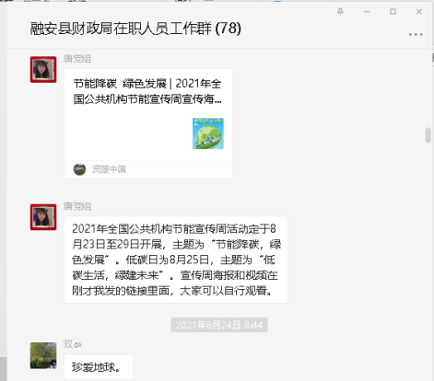Open 唐觉组 avatar on text message

click(43, 217)
